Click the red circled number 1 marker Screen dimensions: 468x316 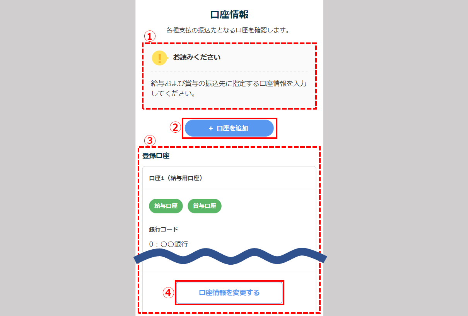tap(150, 36)
